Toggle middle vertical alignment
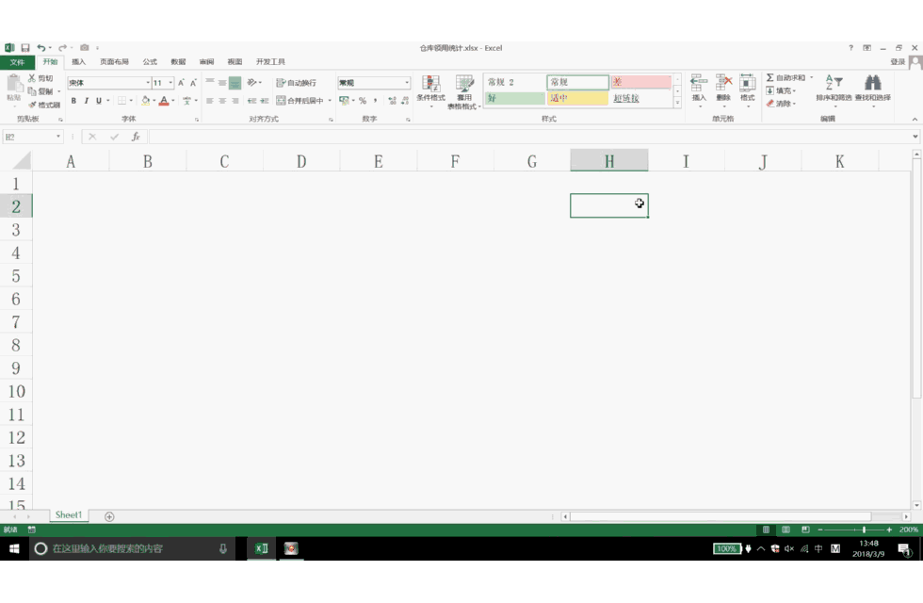 [222, 83]
